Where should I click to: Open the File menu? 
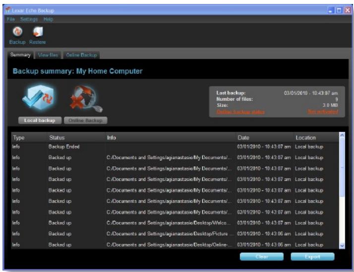[10, 19]
